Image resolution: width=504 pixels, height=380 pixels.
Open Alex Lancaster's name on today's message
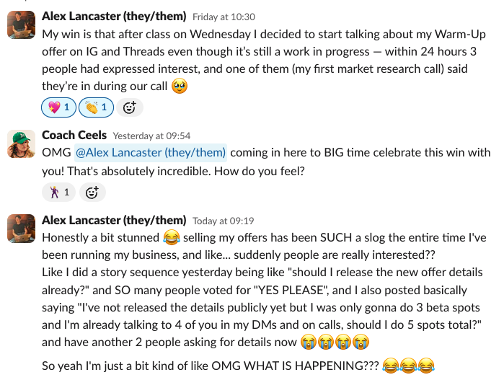point(114,220)
